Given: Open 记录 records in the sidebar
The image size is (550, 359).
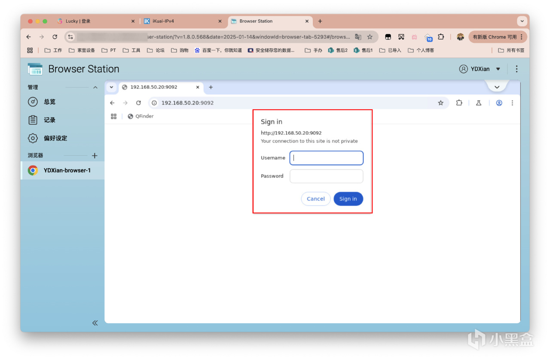Looking at the screenshot, I should [62, 120].
